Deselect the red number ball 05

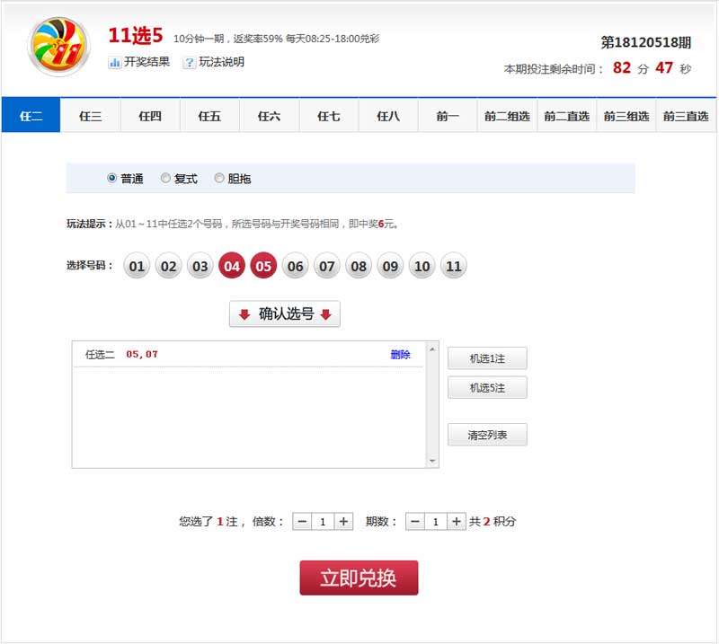(x=263, y=265)
